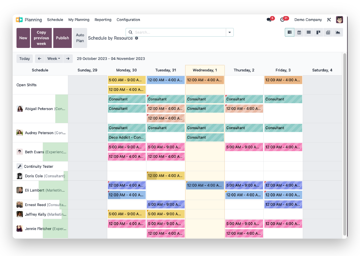Click the gear icon beside Schedule by Resource
This screenshot has width=360, height=256.
(137, 38)
